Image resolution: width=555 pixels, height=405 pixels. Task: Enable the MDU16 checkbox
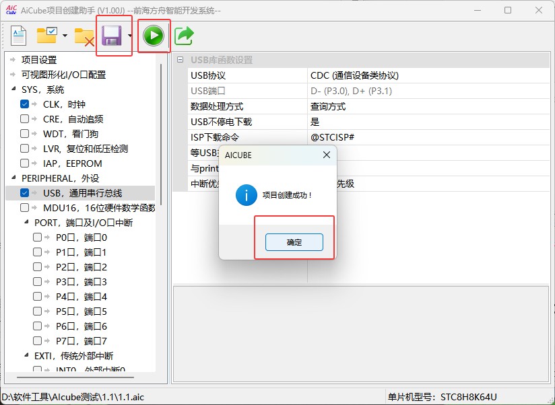coord(24,208)
